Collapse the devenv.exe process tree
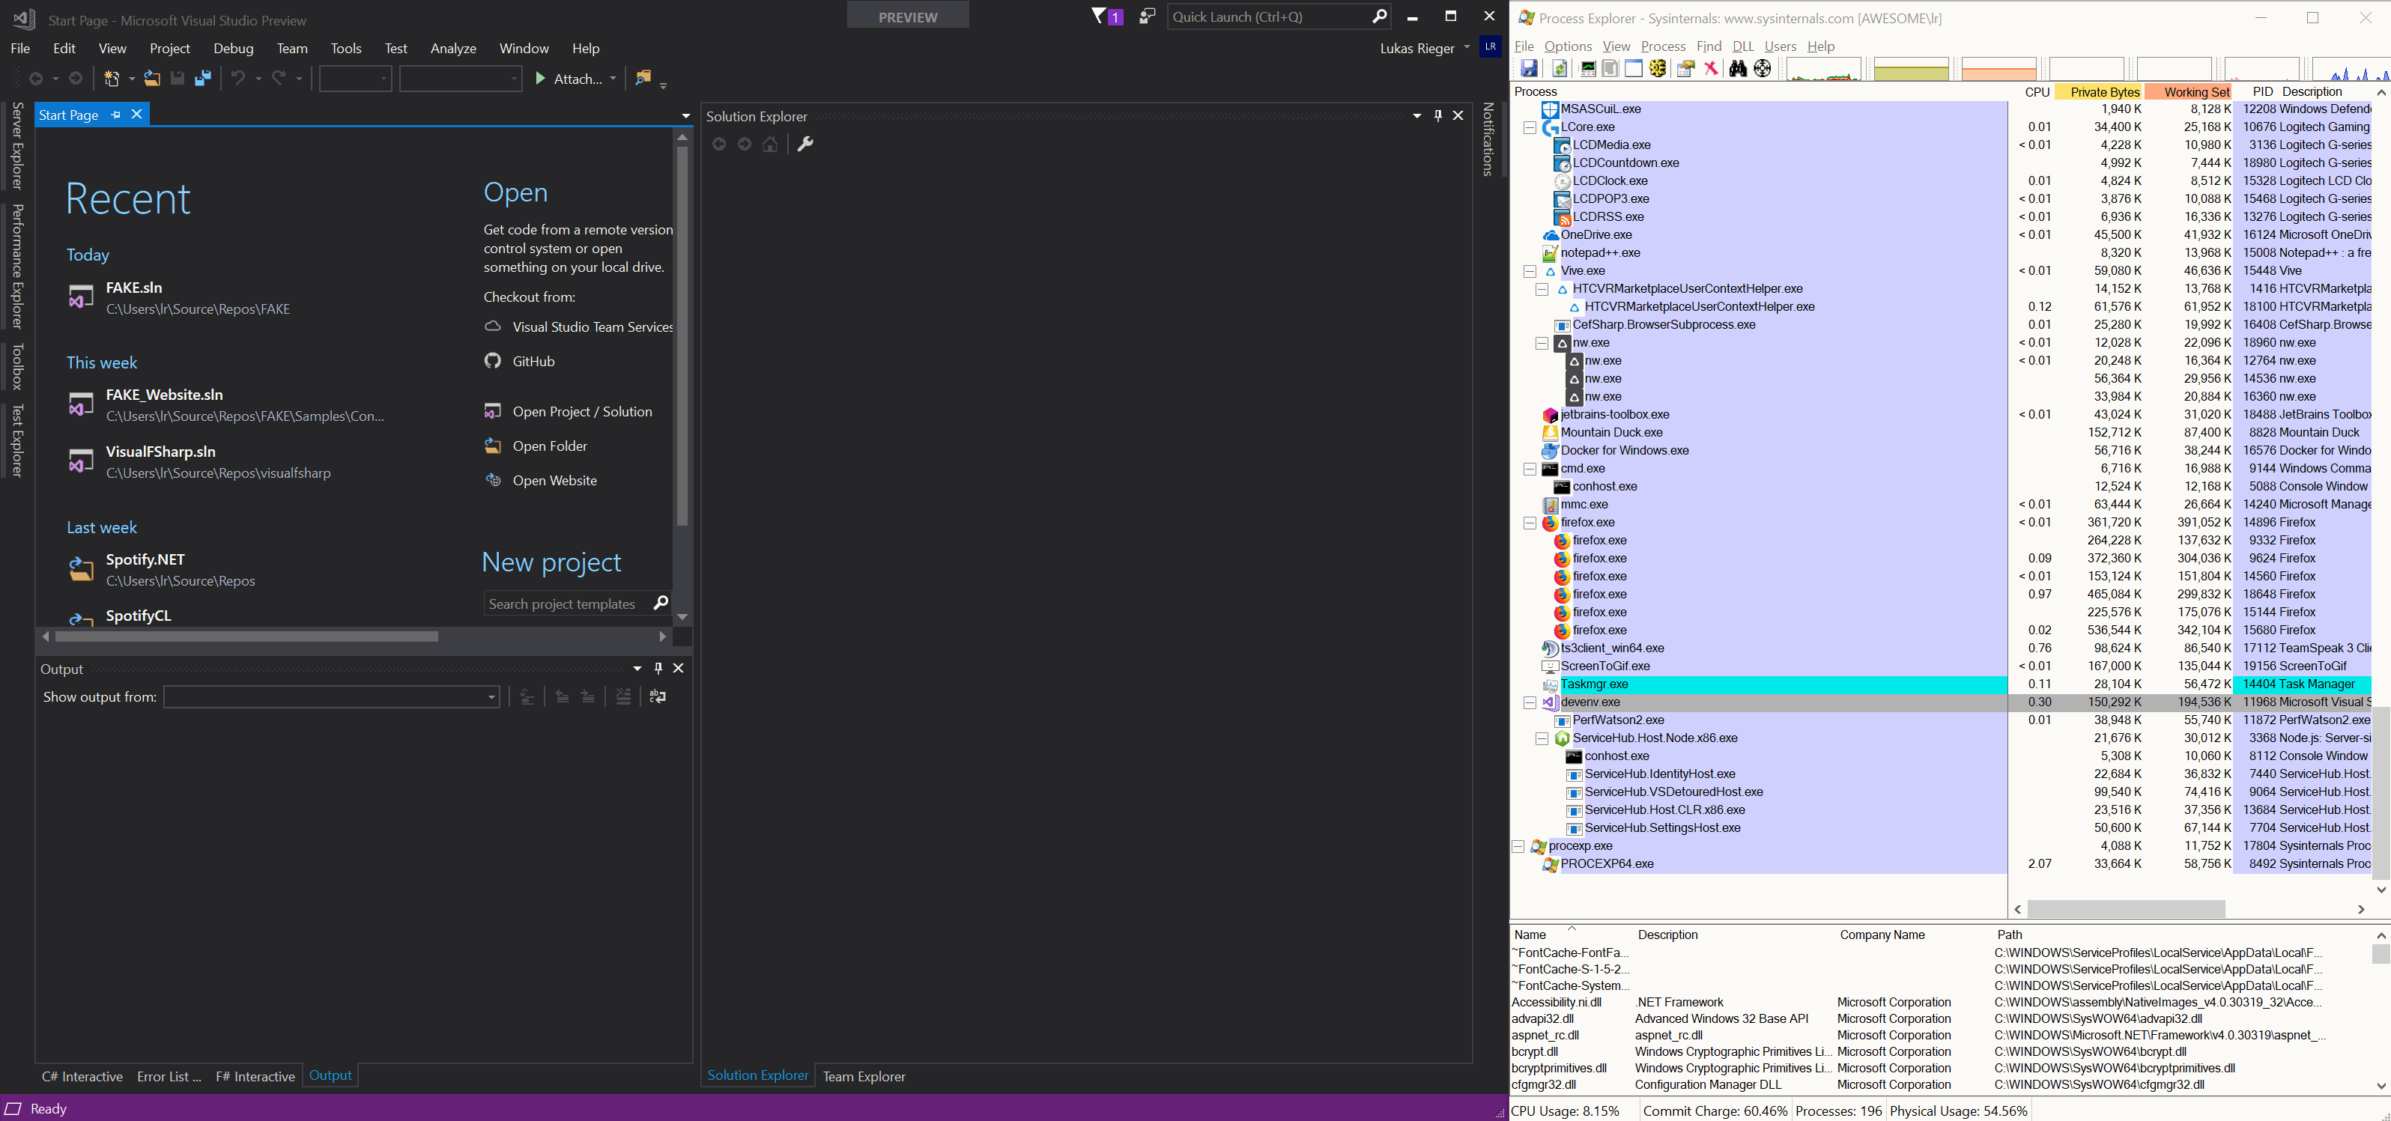This screenshot has width=2391, height=1121. (1530, 702)
